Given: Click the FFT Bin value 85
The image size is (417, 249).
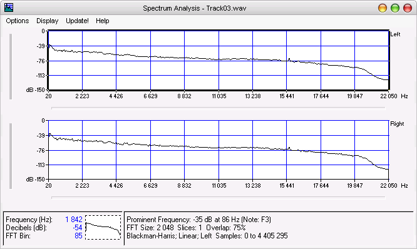Looking at the screenshot, I should pyautogui.click(x=78, y=236).
